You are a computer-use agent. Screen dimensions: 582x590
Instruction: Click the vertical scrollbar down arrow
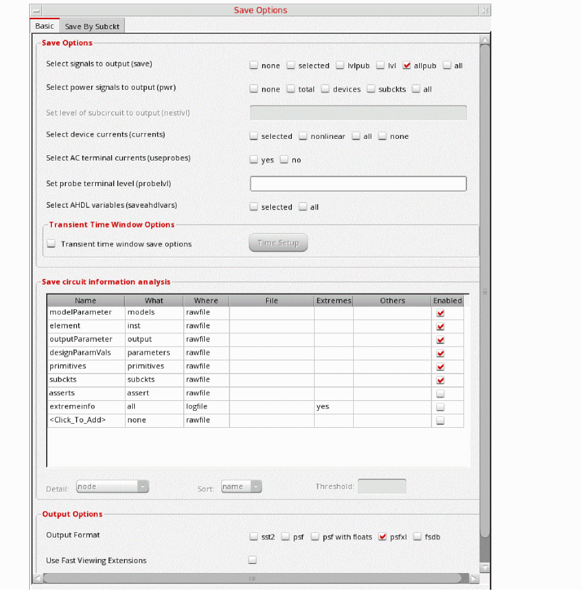point(485,567)
